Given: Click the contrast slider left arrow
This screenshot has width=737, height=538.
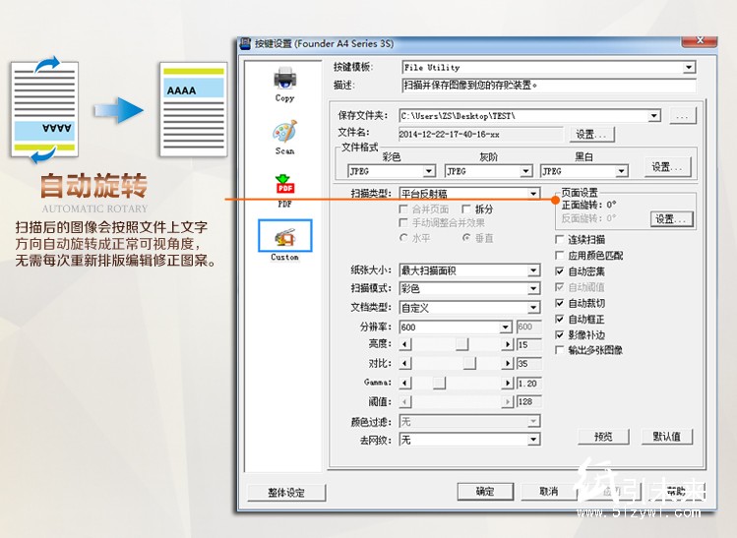Looking at the screenshot, I should point(404,364).
